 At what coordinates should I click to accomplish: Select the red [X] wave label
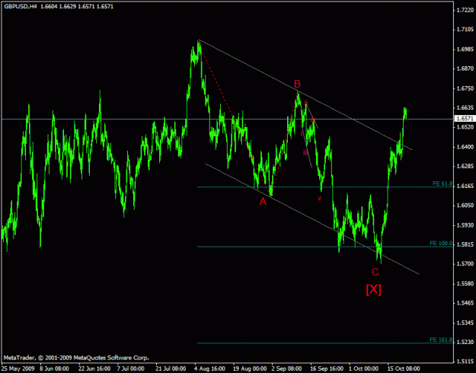(374, 289)
